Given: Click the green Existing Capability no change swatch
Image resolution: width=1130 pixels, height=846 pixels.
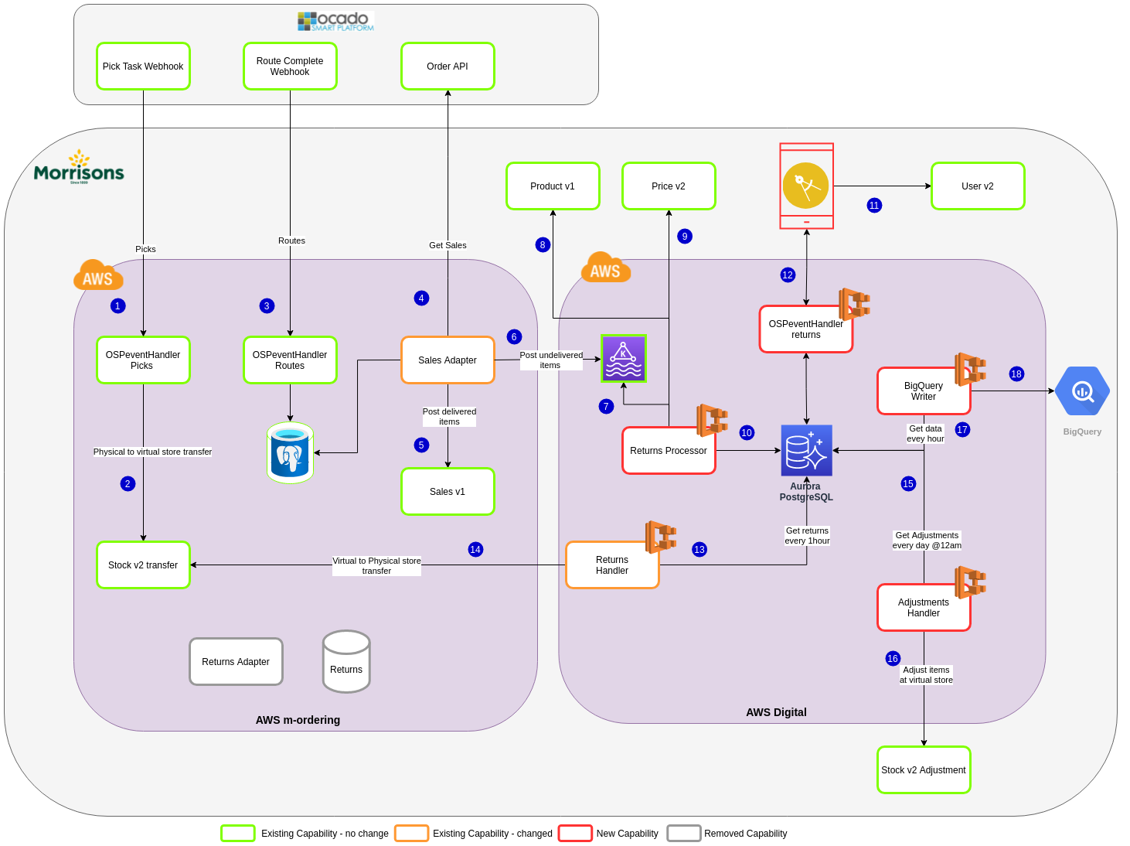Looking at the screenshot, I should pyautogui.click(x=238, y=833).
